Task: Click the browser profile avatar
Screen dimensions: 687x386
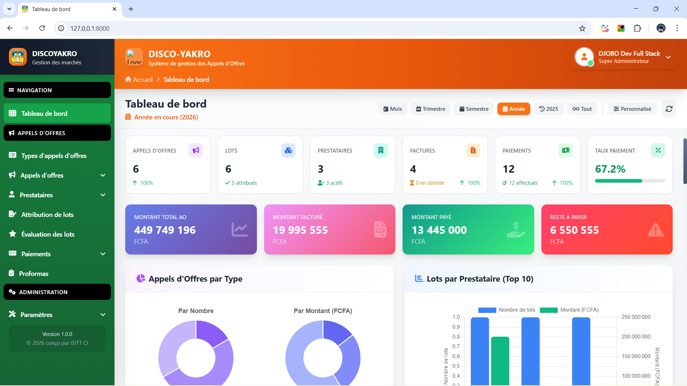Action: 661,28
